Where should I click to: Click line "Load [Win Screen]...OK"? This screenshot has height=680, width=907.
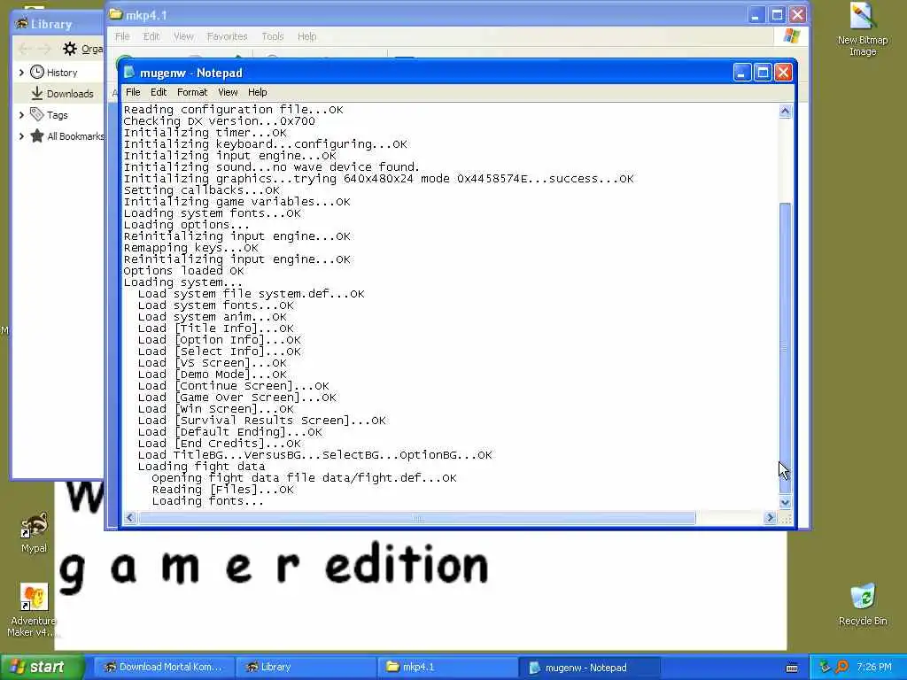click(x=216, y=409)
